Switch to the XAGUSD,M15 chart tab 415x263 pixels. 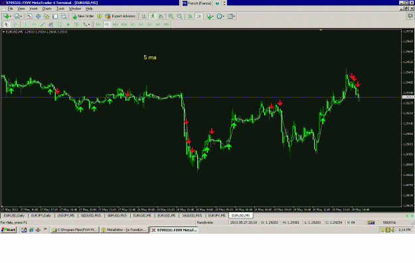[x=192, y=216]
